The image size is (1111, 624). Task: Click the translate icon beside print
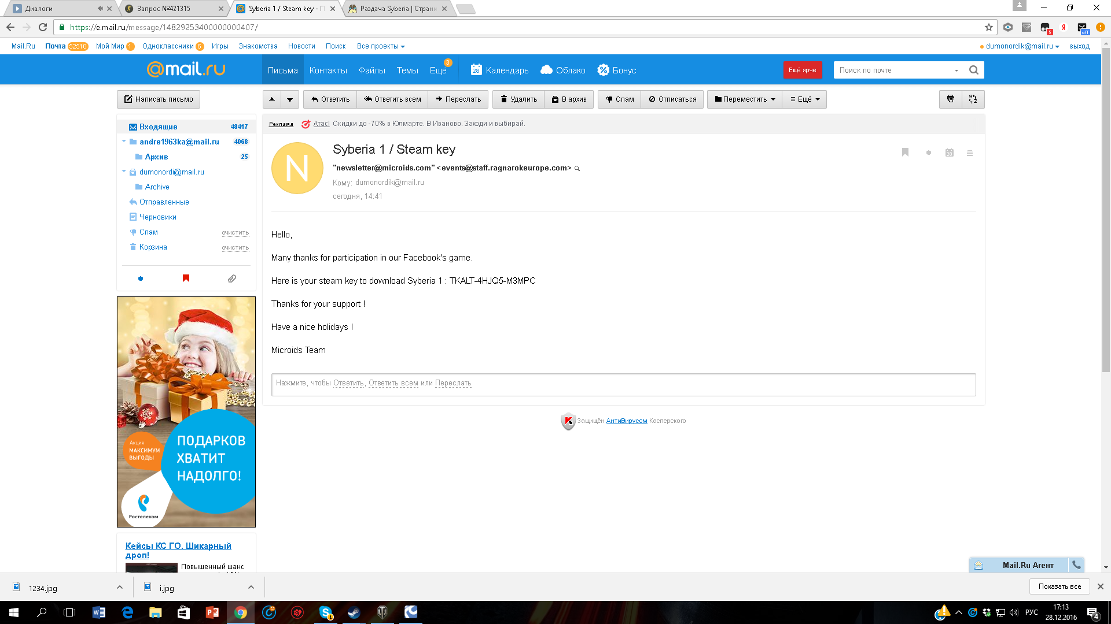click(973, 99)
